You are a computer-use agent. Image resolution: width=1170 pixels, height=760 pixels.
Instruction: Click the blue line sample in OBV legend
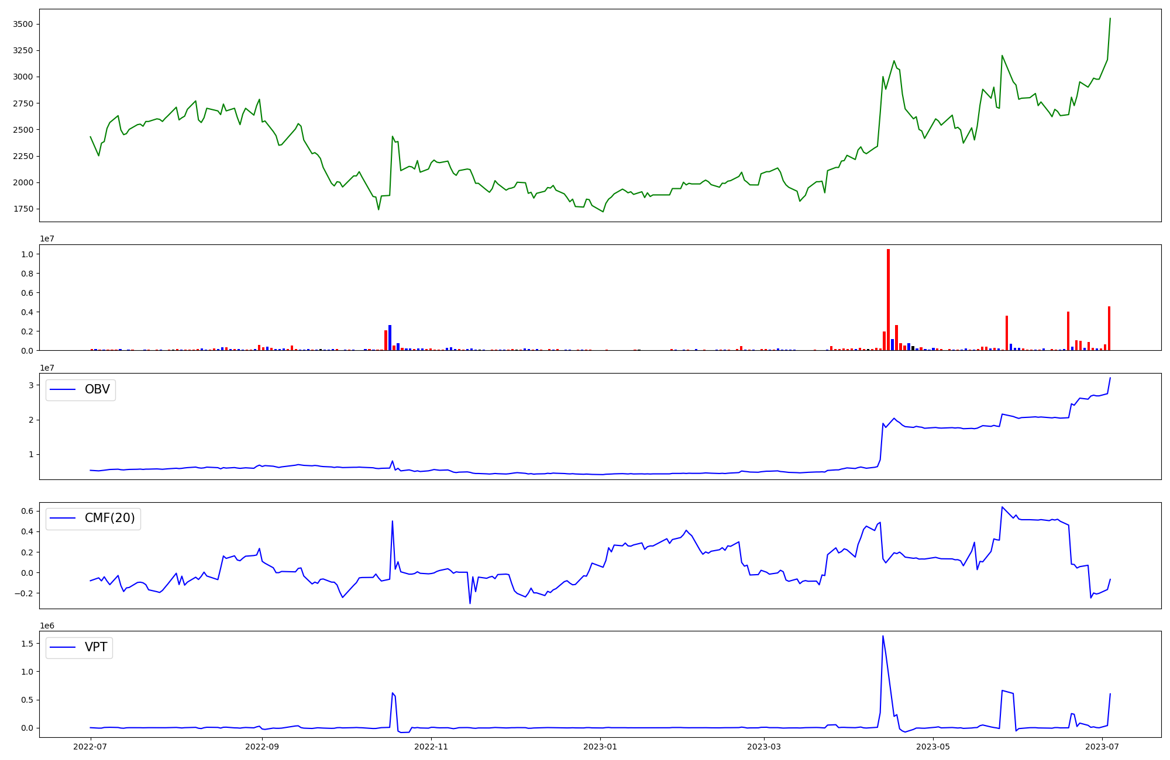point(63,389)
